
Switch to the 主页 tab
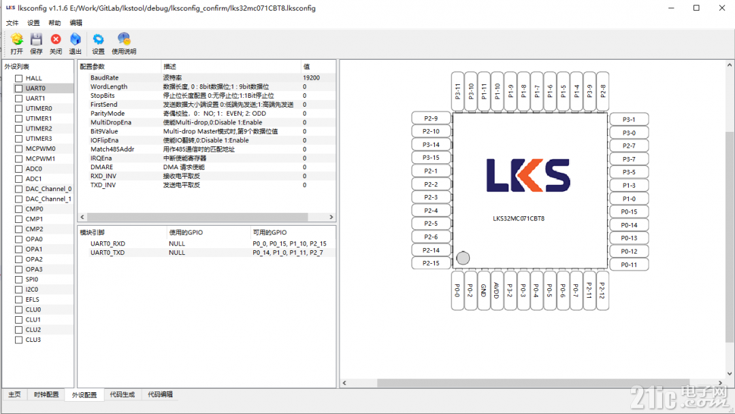14,394
